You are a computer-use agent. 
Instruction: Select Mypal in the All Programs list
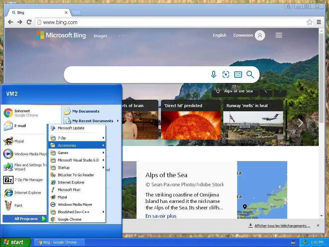click(77, 197)
